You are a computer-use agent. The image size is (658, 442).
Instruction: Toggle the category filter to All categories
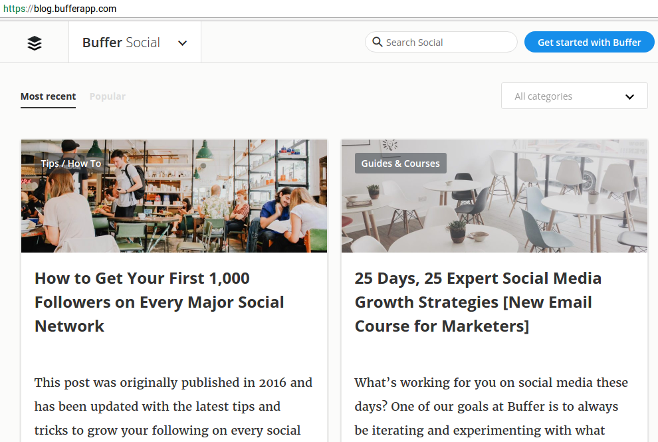click(574, 96)
